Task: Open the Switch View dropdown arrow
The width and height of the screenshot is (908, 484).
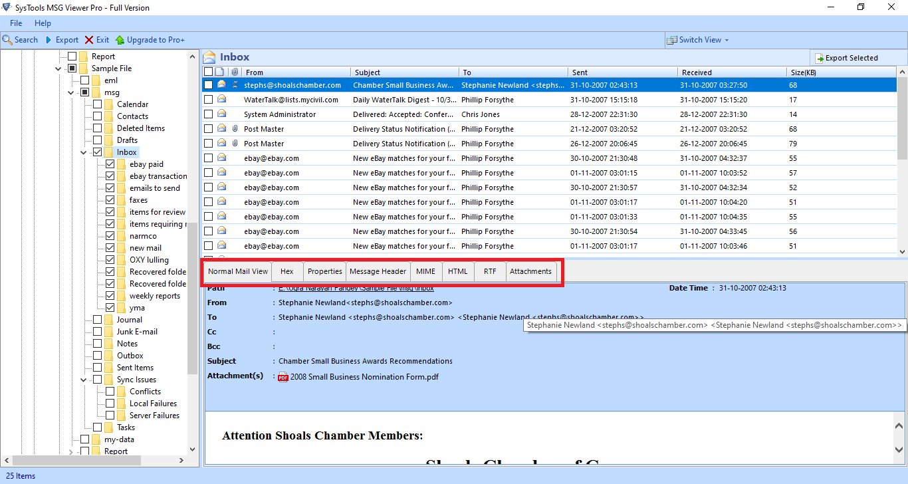Action: click(x=727, y=40)
